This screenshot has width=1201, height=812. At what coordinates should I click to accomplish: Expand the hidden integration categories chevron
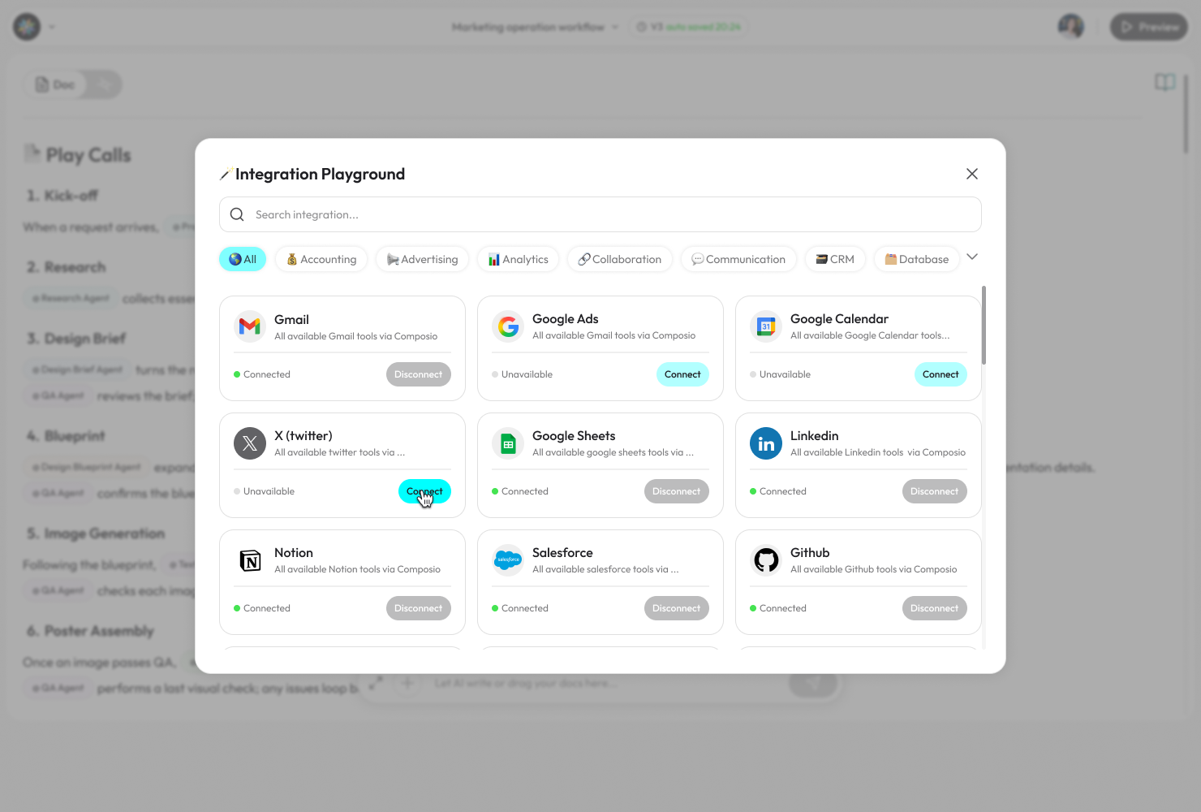pos(972,257)
